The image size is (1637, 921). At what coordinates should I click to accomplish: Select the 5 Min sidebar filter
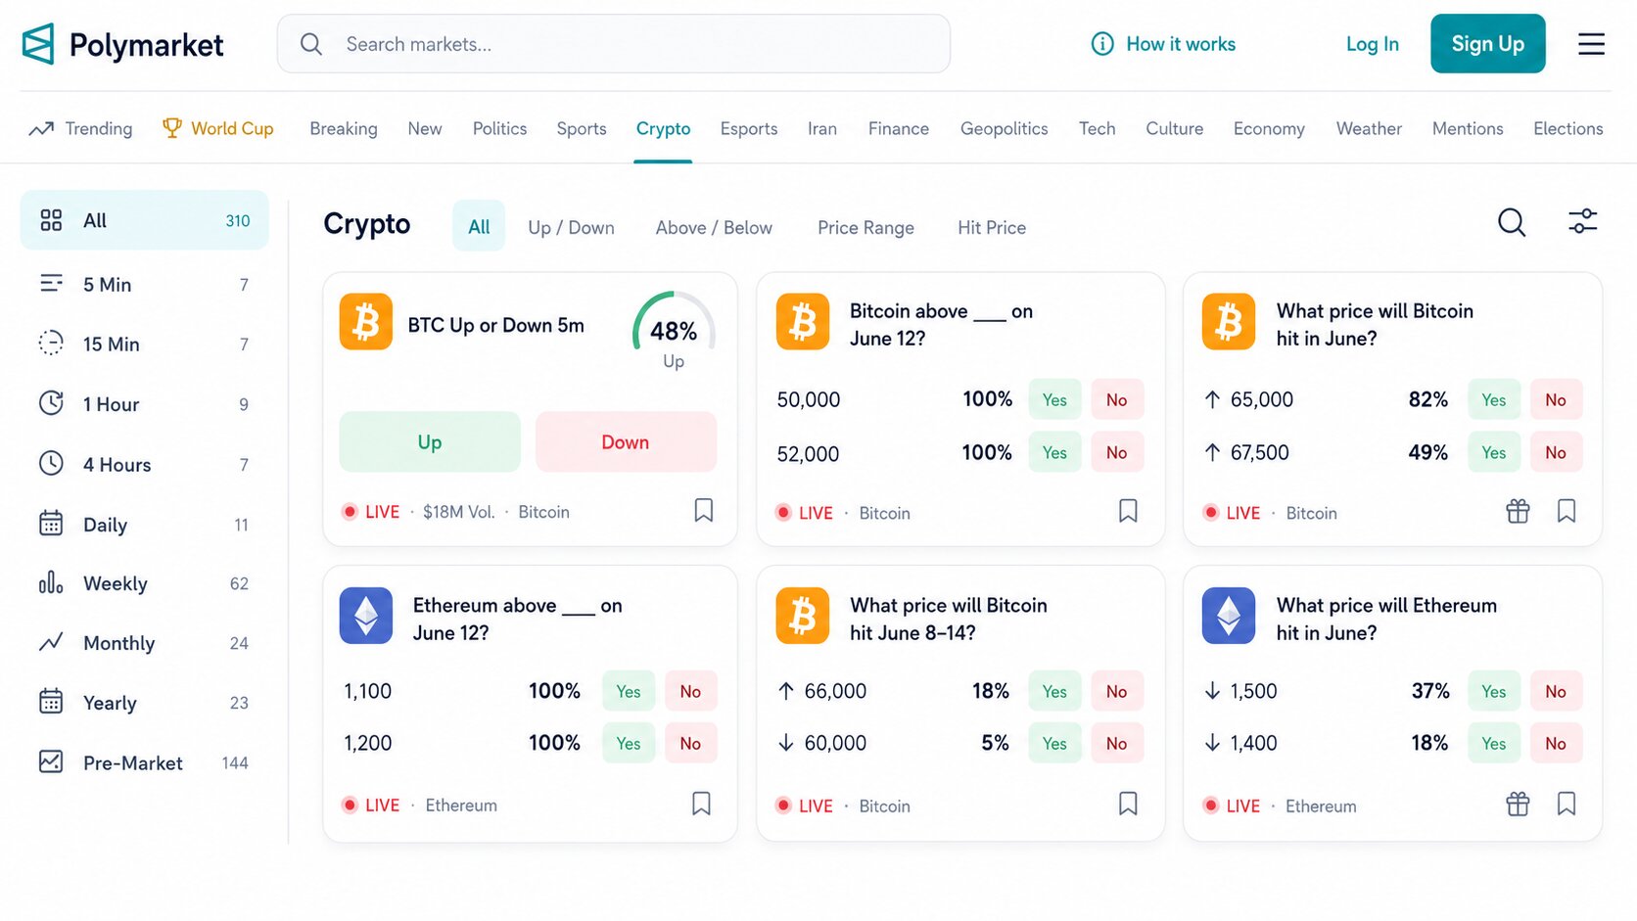tap(144, 285)
